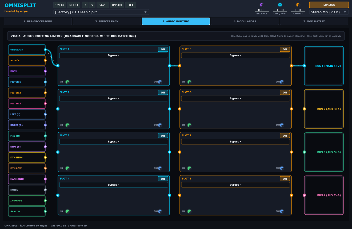Toggle Slot 6 ON switch
Screen dimensions: 352x229
click(x=285, y=92)
